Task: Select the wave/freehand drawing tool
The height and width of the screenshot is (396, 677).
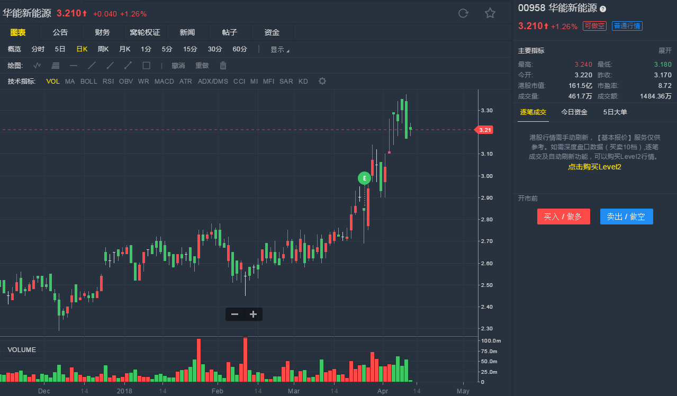Action: tap(37, 65)
